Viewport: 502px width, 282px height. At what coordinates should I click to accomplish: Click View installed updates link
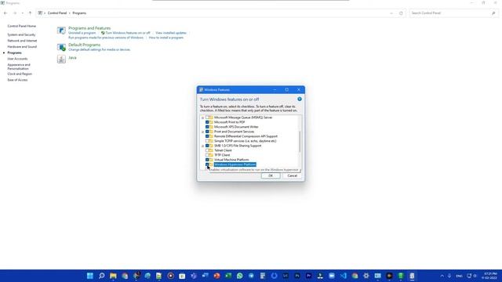point(171,33)
